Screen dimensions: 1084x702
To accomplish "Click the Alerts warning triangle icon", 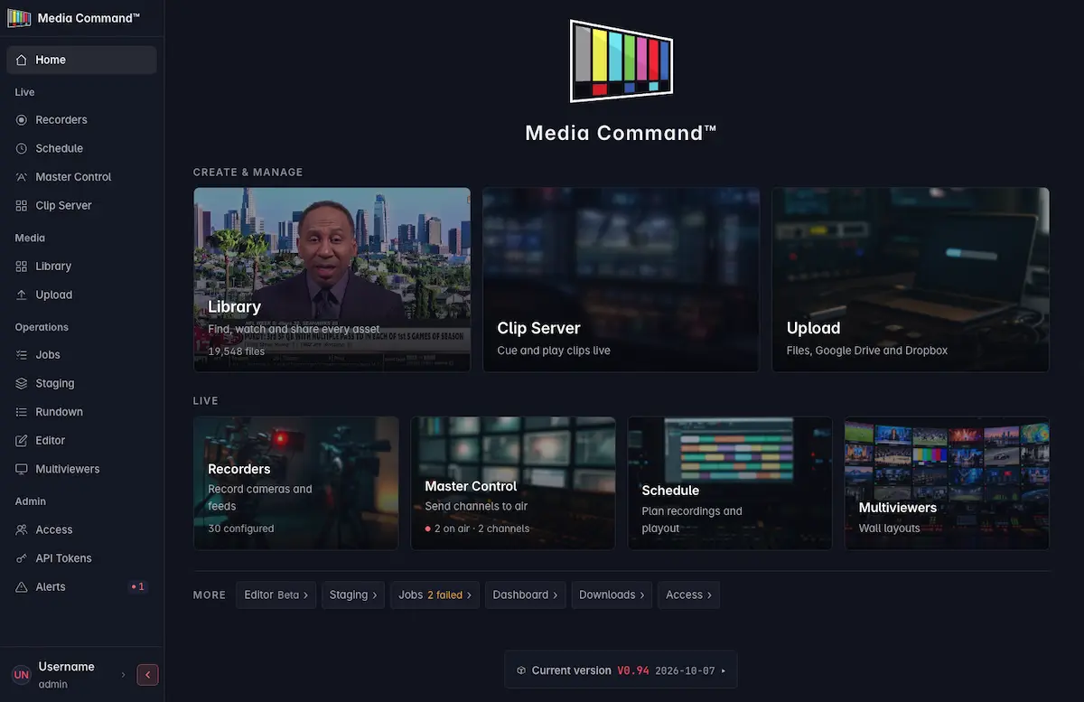I will click(22, 586).
